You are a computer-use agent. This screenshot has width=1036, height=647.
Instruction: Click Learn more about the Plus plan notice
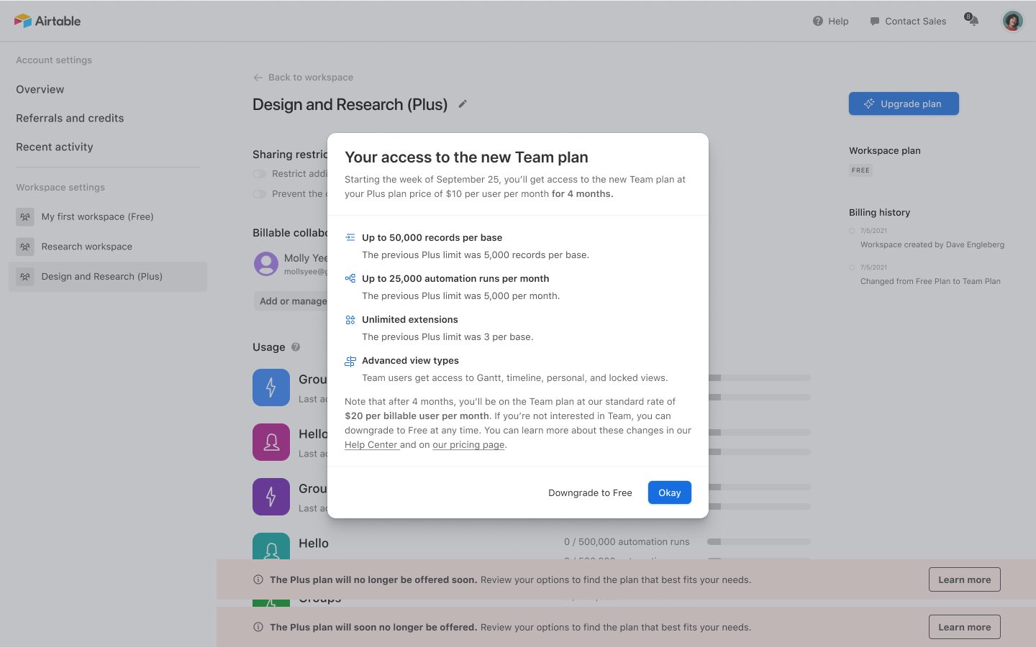pyautogui.click(x=964, y=579)
